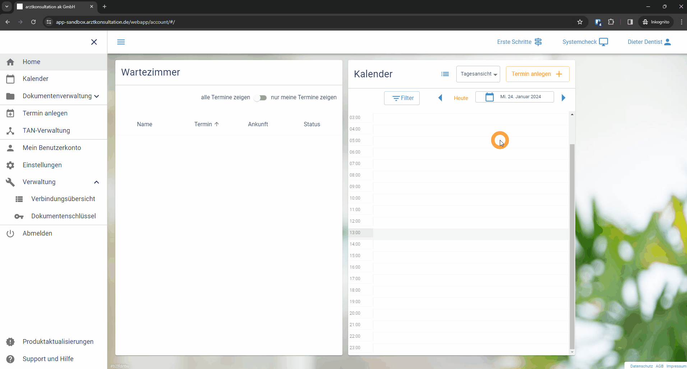687x369 pixels.
Task: Toggle nur meine Termine zeigen switch
Action: tap(260, 98)
